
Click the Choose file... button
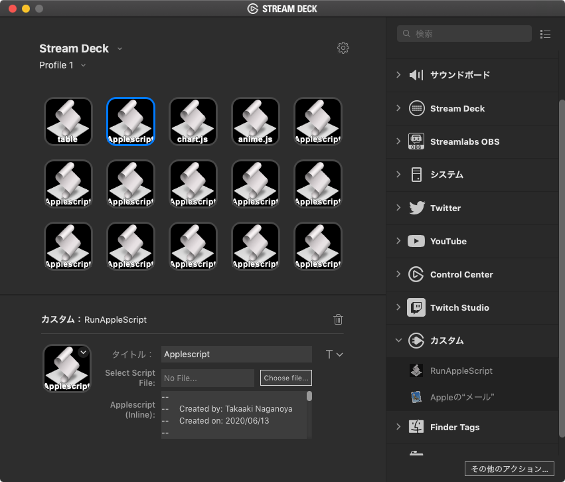(x=286, y=378)
